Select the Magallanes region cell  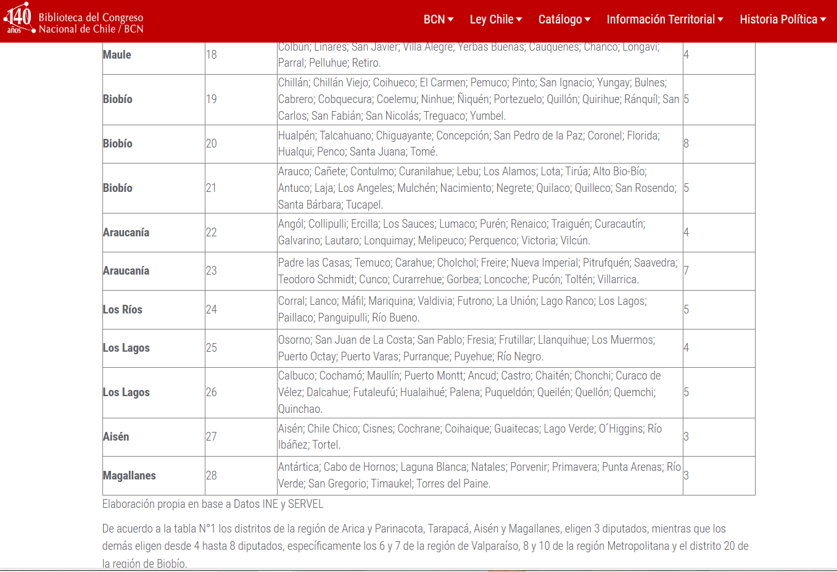(154, 476)
